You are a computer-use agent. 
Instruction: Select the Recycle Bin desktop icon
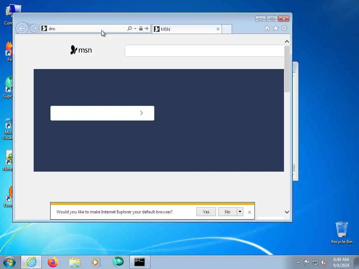click(x=341, y=233)
